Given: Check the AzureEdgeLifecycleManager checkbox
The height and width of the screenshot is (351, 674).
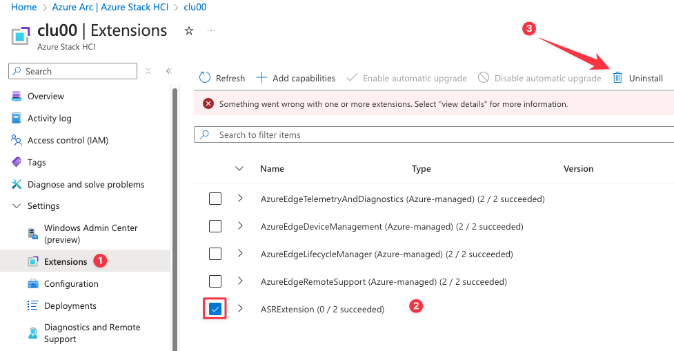Looking at the screenshot, I should (215, 254).
